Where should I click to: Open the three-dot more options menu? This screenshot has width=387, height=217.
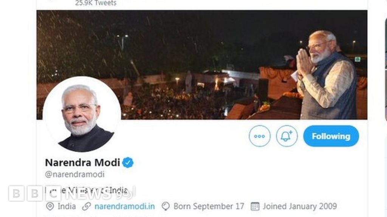pyautogui.click(x=260, y=136)
